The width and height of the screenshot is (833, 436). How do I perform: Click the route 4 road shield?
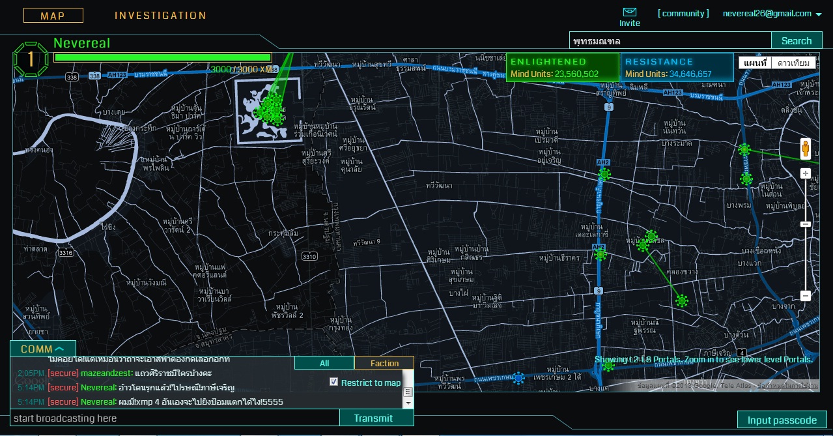click(x=742, y=353)
